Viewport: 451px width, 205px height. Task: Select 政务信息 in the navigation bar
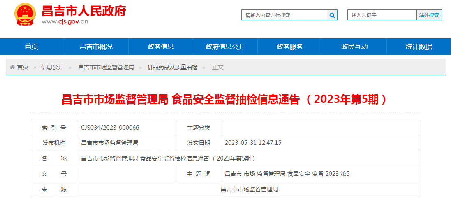click(161, 47)
